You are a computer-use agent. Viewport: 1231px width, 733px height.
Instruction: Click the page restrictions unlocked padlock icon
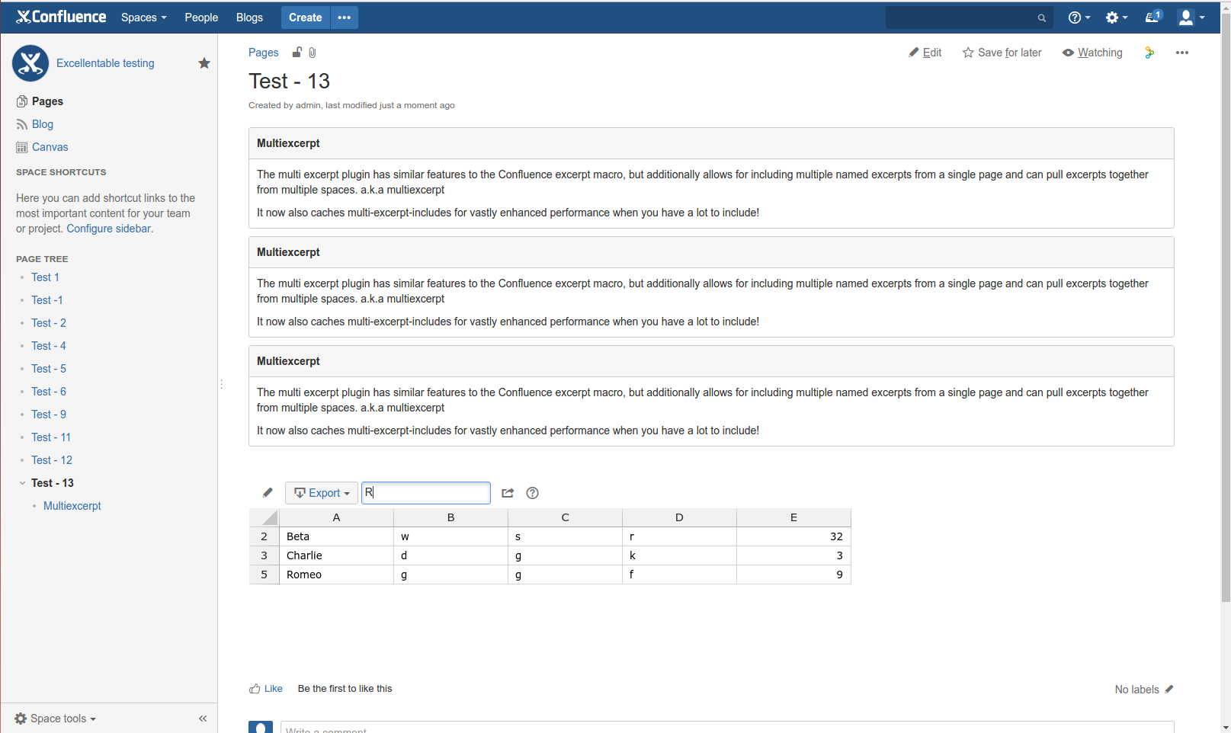click(297, 53)
